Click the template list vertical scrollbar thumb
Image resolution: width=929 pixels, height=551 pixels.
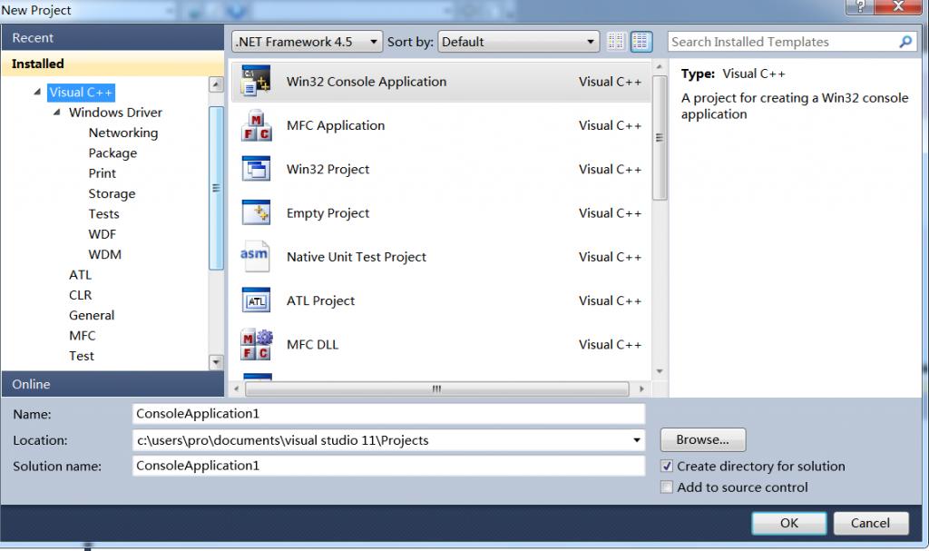click(x=660, y=138)
